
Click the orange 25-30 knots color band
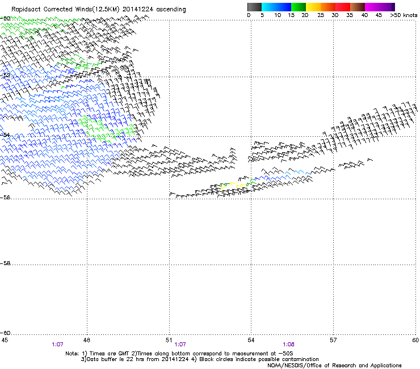pos(328,7)
